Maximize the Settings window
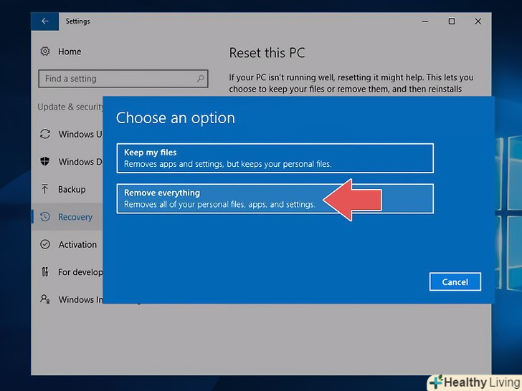522x391 pixels. [452, 21]
